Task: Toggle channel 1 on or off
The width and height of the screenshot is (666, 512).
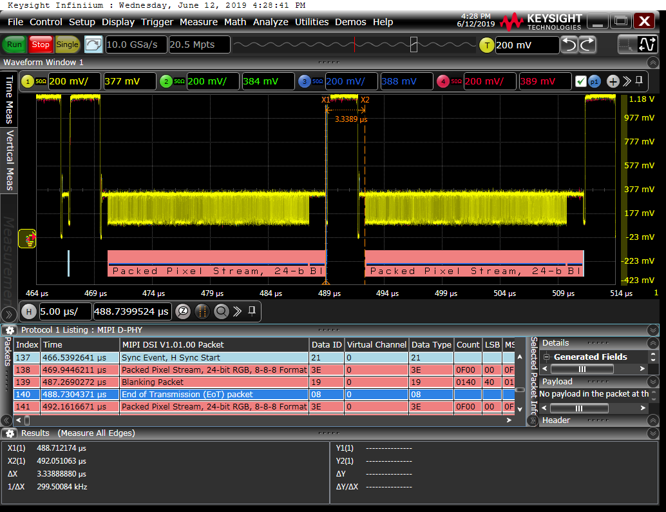Action: [x=28, y=81]
